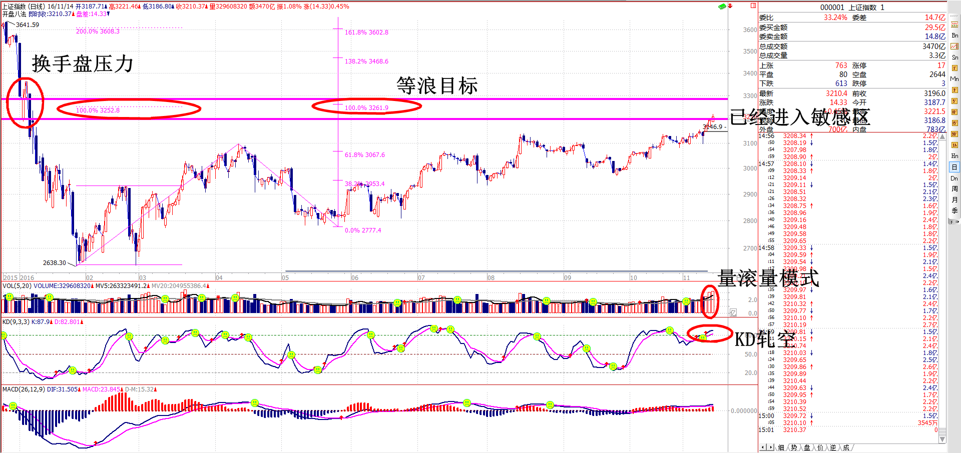Image resolution: width=961 pixels, height=453 pixels.
Task: Switch to the 1-hour chart icon
Action: [x=954, y=145]
